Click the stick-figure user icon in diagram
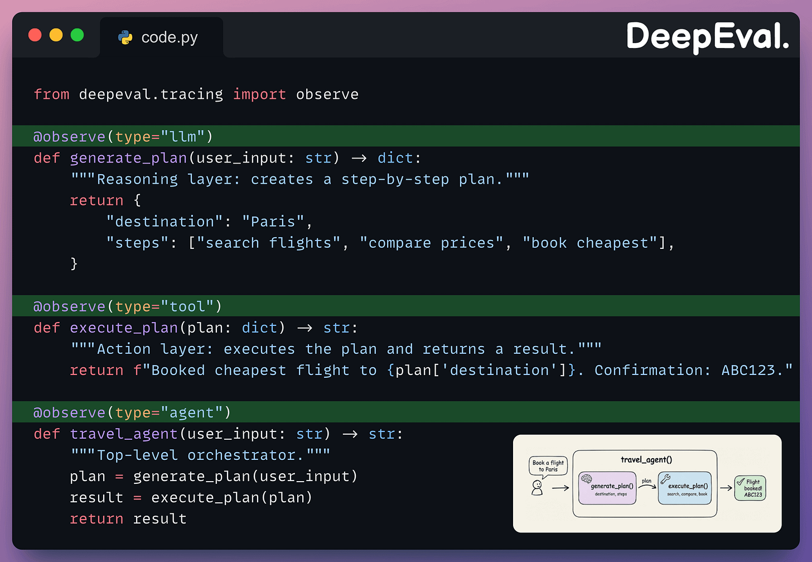Image resolution: width=812 pixels, height=562 pixels. (x=537, y=488)
